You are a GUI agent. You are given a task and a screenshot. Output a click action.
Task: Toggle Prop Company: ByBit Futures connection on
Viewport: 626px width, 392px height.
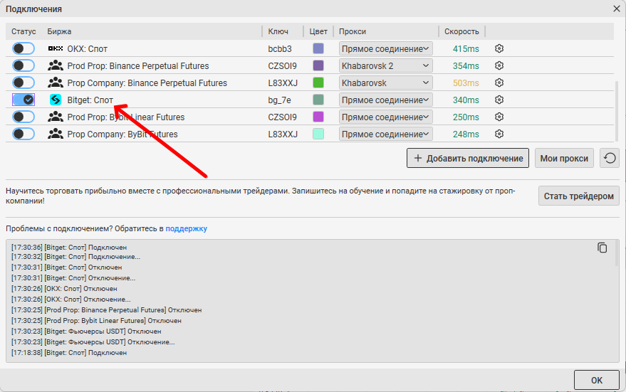24,134
